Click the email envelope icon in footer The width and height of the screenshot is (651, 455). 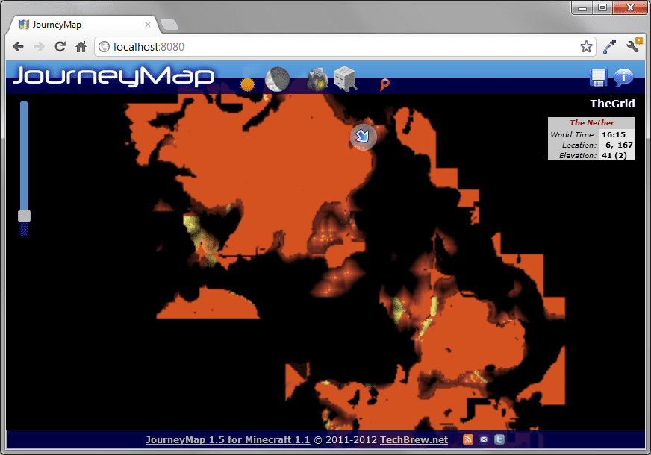point(484,440)
